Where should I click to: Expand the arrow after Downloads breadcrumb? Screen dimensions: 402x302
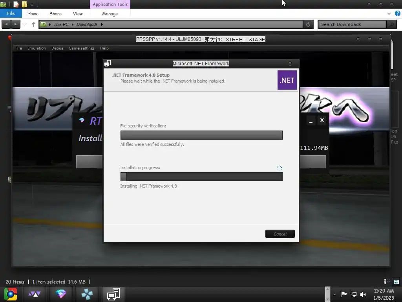102,24
